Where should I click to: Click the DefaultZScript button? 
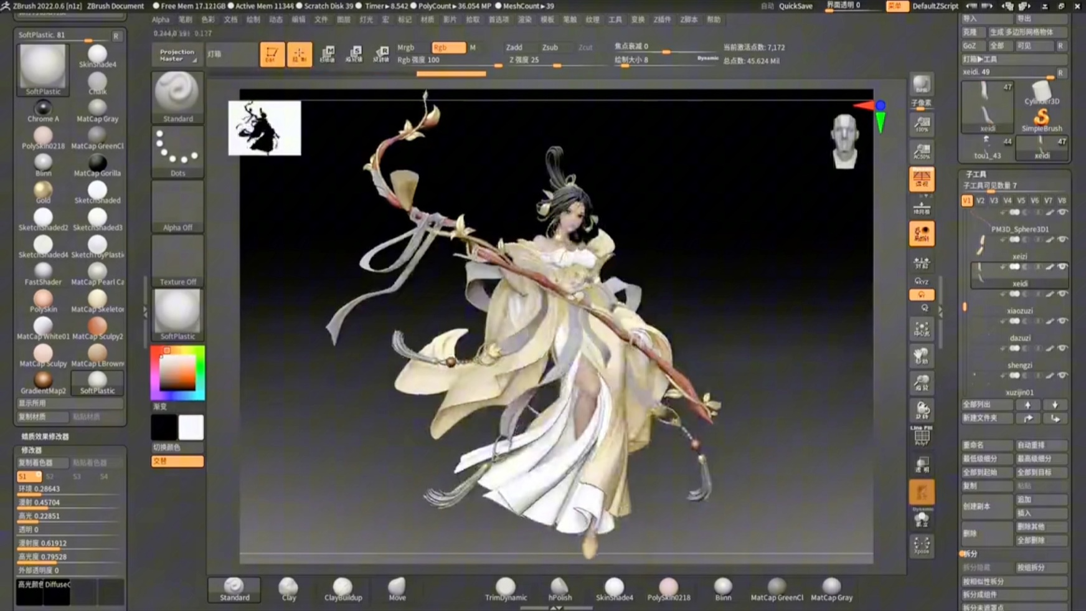pyautogui.click(x=935, y=6)
